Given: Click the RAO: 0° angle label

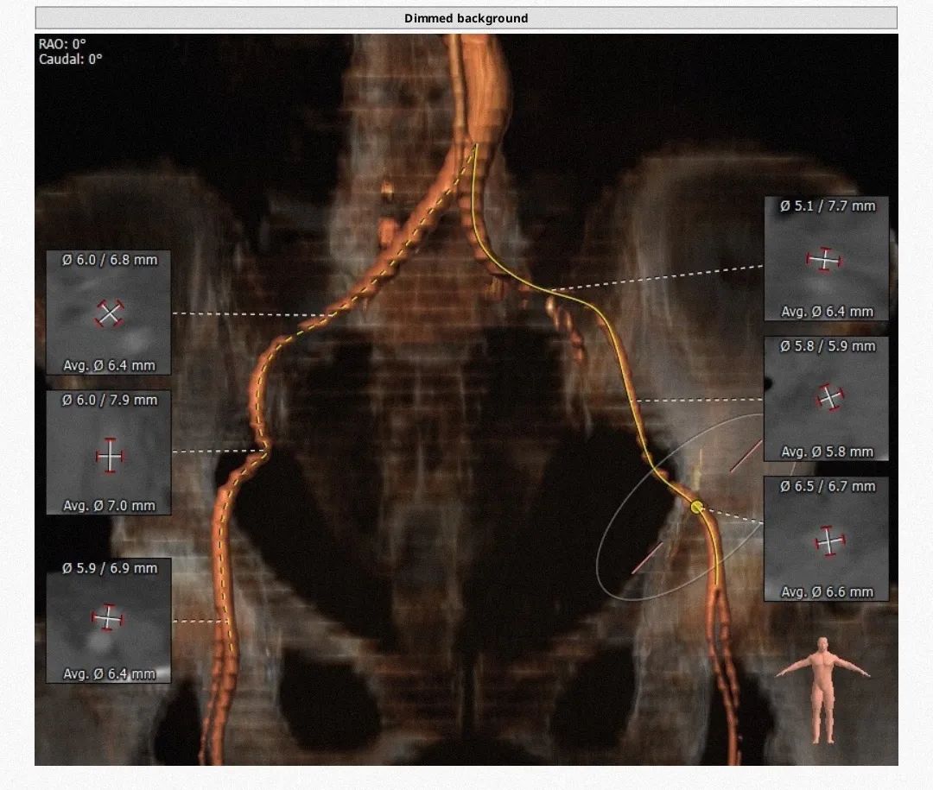Looking at the screenshot, I should (62, 44).
